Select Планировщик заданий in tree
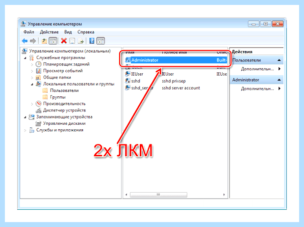The image size is (304, 227). click(66, 64)
